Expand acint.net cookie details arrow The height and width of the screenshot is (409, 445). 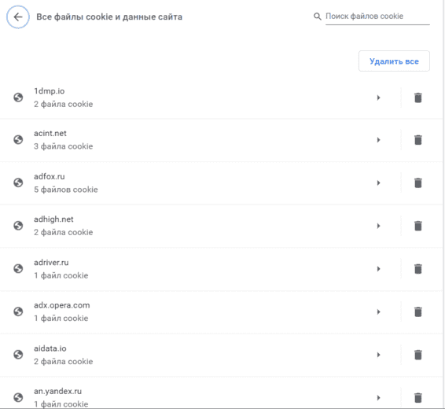coord(378,140)
